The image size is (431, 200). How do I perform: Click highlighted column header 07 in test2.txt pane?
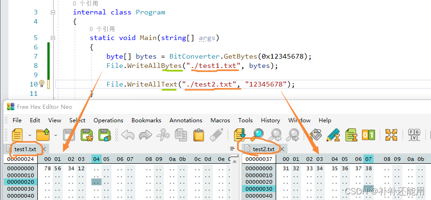(x=368, y=159)
